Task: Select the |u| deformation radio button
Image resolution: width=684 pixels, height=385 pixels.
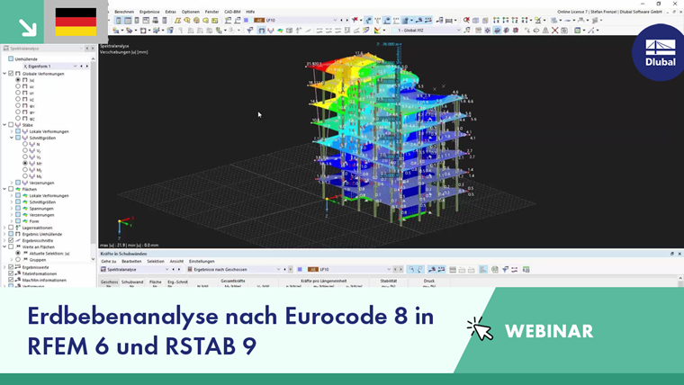Action: click(x=18, y=80)
